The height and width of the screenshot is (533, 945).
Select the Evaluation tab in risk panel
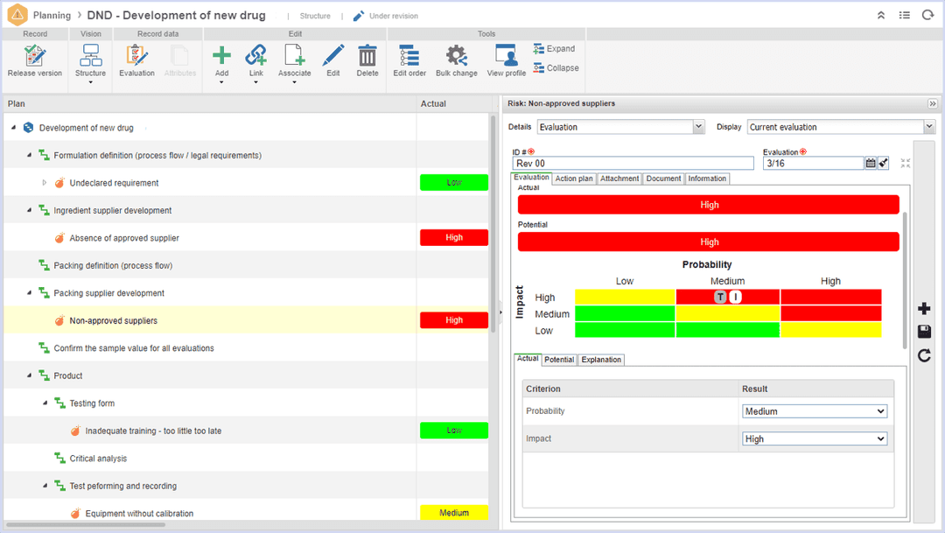(x=531, y=178)
